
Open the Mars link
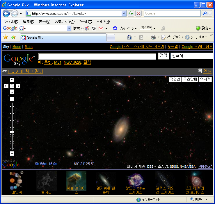[29, 47]
